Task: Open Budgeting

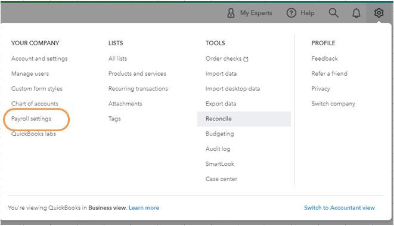Action: tap(219, 134)
